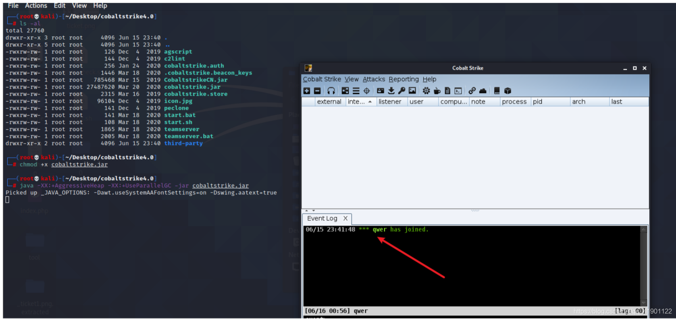Open the help book icon
The image size is (676, 319).
pyautogui.click(x=497, y=91)
